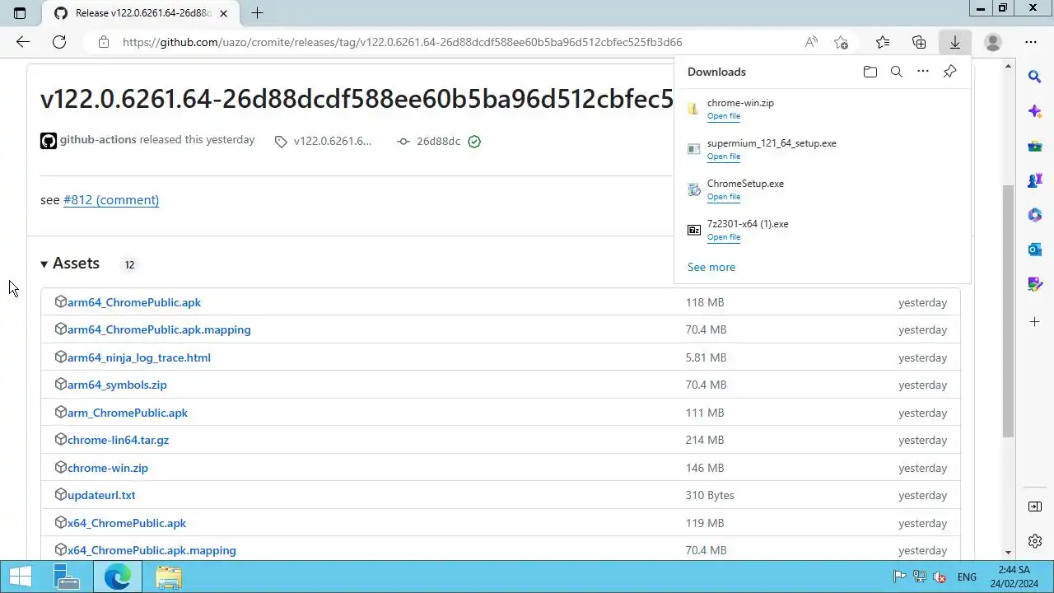Image resolution: width=1054 pixels, height=593 pixels.
Task: Open a new tab with plus button
Action: tap(257, 13)
